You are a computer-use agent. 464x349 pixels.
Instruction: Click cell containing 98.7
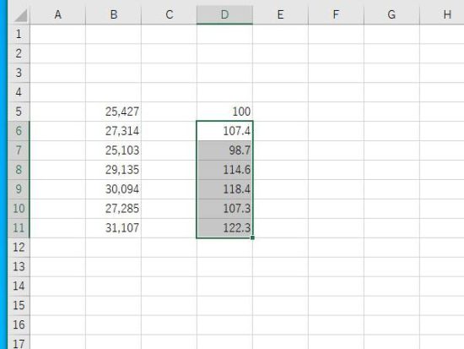tap(224, 150)
